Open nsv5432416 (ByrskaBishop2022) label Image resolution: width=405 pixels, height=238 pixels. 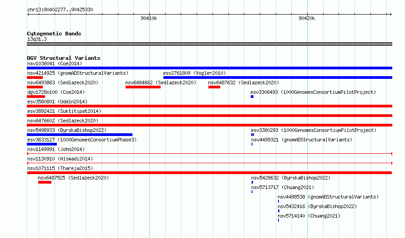(317, 206)
